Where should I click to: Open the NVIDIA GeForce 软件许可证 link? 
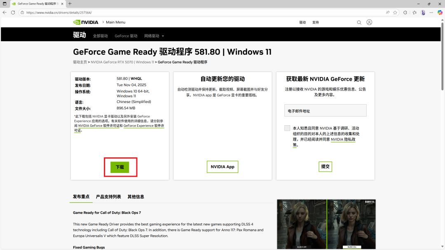[x=99, y=126]
